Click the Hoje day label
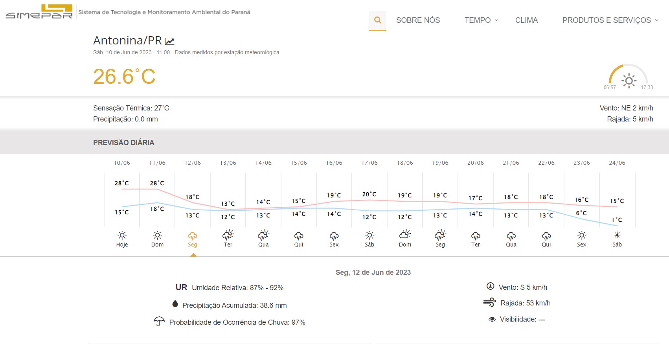Viewport: 669px width, 344px height. coord(122,245)
